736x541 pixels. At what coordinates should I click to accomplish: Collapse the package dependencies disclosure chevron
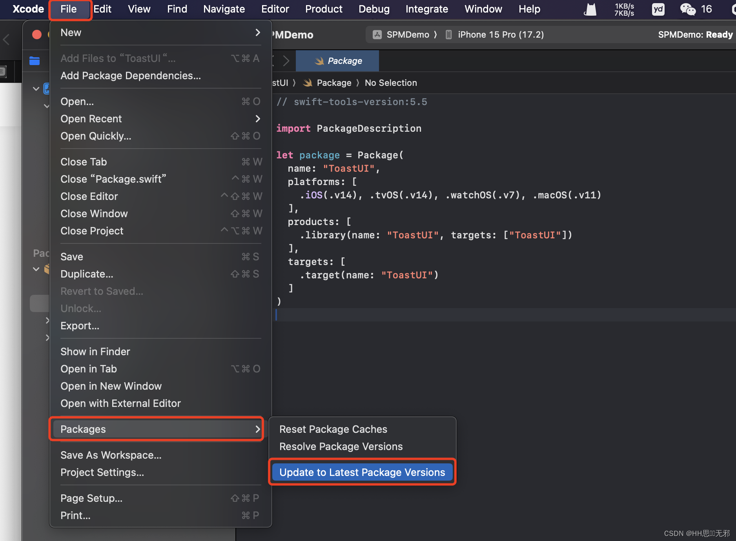click(36, 269)
